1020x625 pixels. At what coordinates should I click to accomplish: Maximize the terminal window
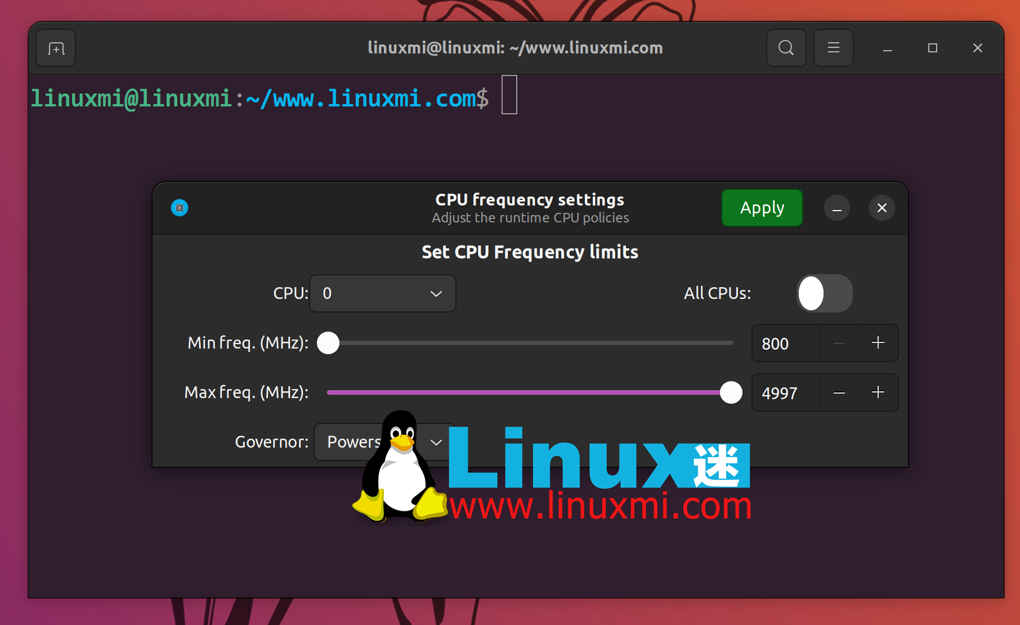933,48
